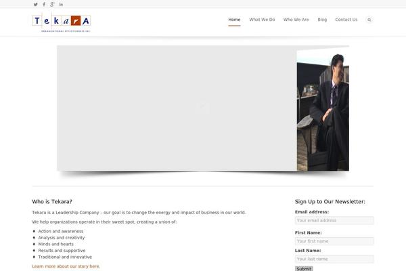The image size is (406, 271).
Task: Select the Home menu item
Action: coord(234,20)
